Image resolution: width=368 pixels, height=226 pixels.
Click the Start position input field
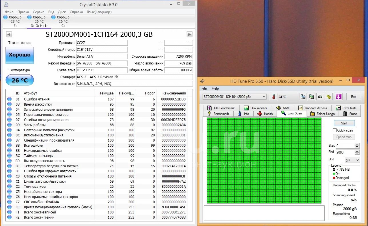[x=345, y=146]
